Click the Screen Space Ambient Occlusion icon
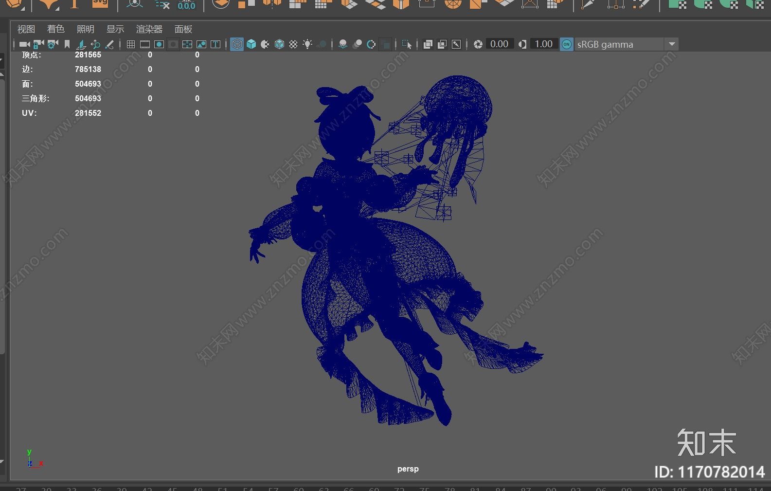The height and width of the screenshot is (491, 771). tap(343, 44)
